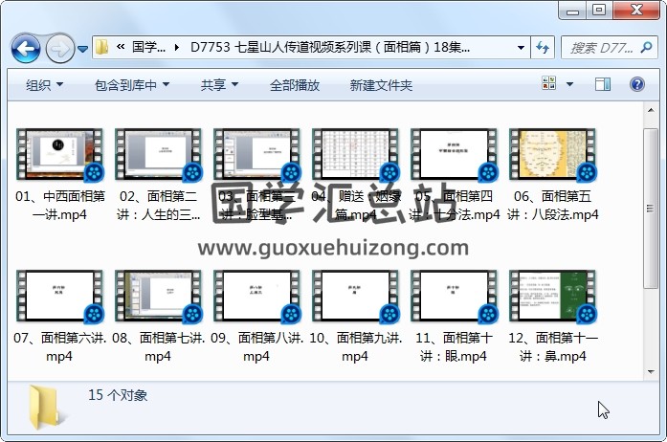
Task: Change view with the view icon
Action: pos(548,83)
